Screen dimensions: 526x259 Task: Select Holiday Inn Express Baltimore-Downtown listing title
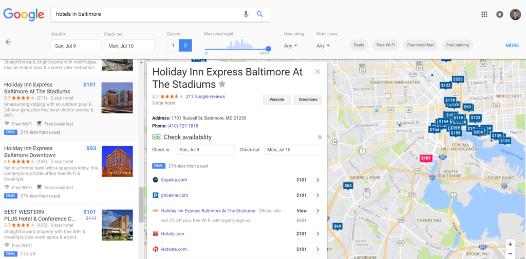(30, 152)
